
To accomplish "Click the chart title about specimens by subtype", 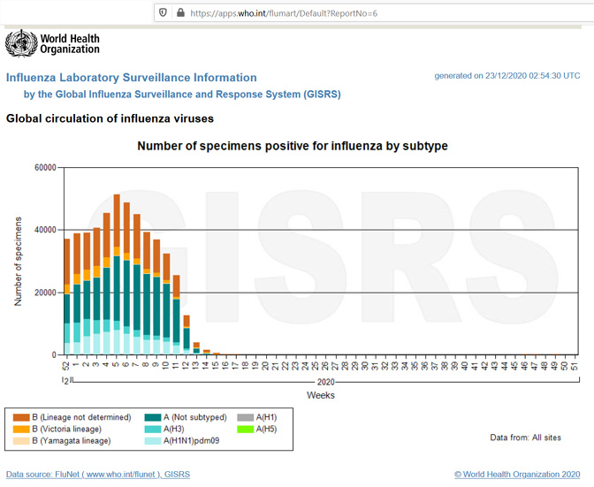I will [292, 145].
